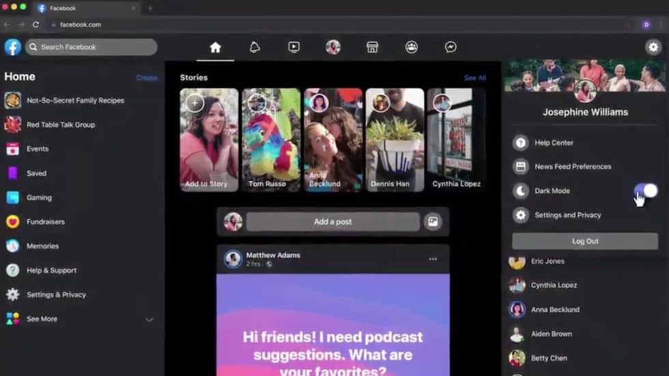Open the Home tab in the top navigation
669x376 pixels.
point(215,47)
